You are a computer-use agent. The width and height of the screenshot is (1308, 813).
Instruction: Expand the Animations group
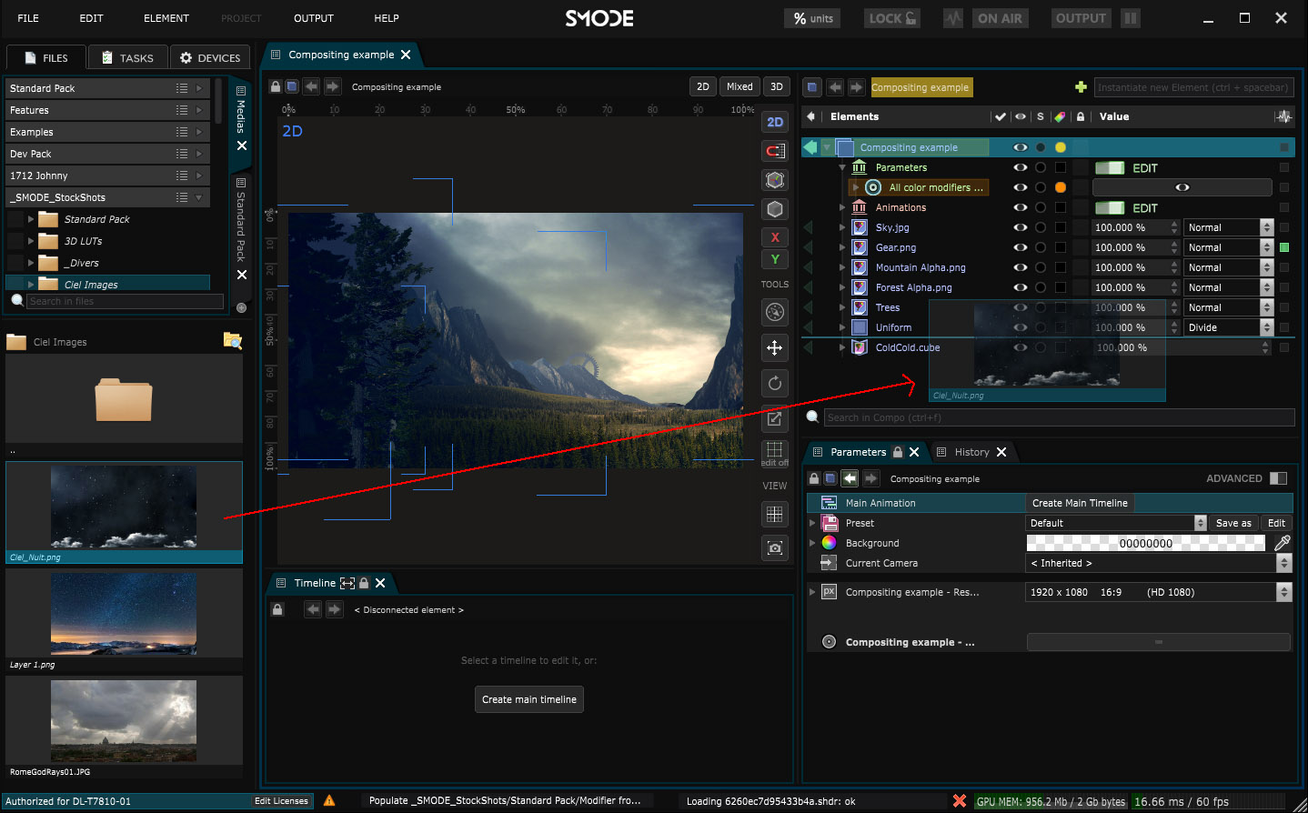(x=842, y=207)
